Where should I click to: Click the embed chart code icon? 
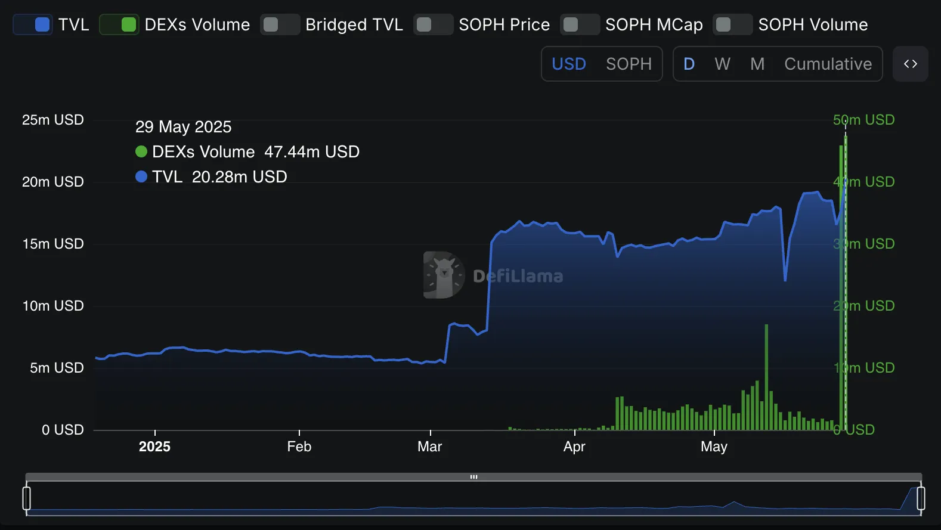(x=910, y=64)
